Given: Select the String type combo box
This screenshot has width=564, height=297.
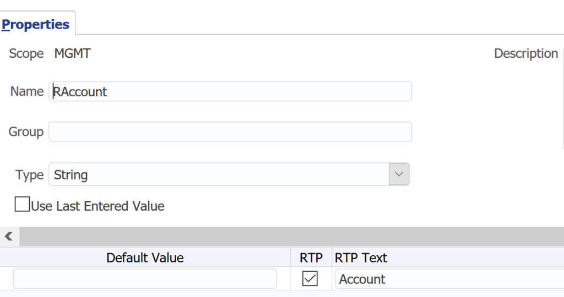Looking at the screenshot, I should click(229, 174).
